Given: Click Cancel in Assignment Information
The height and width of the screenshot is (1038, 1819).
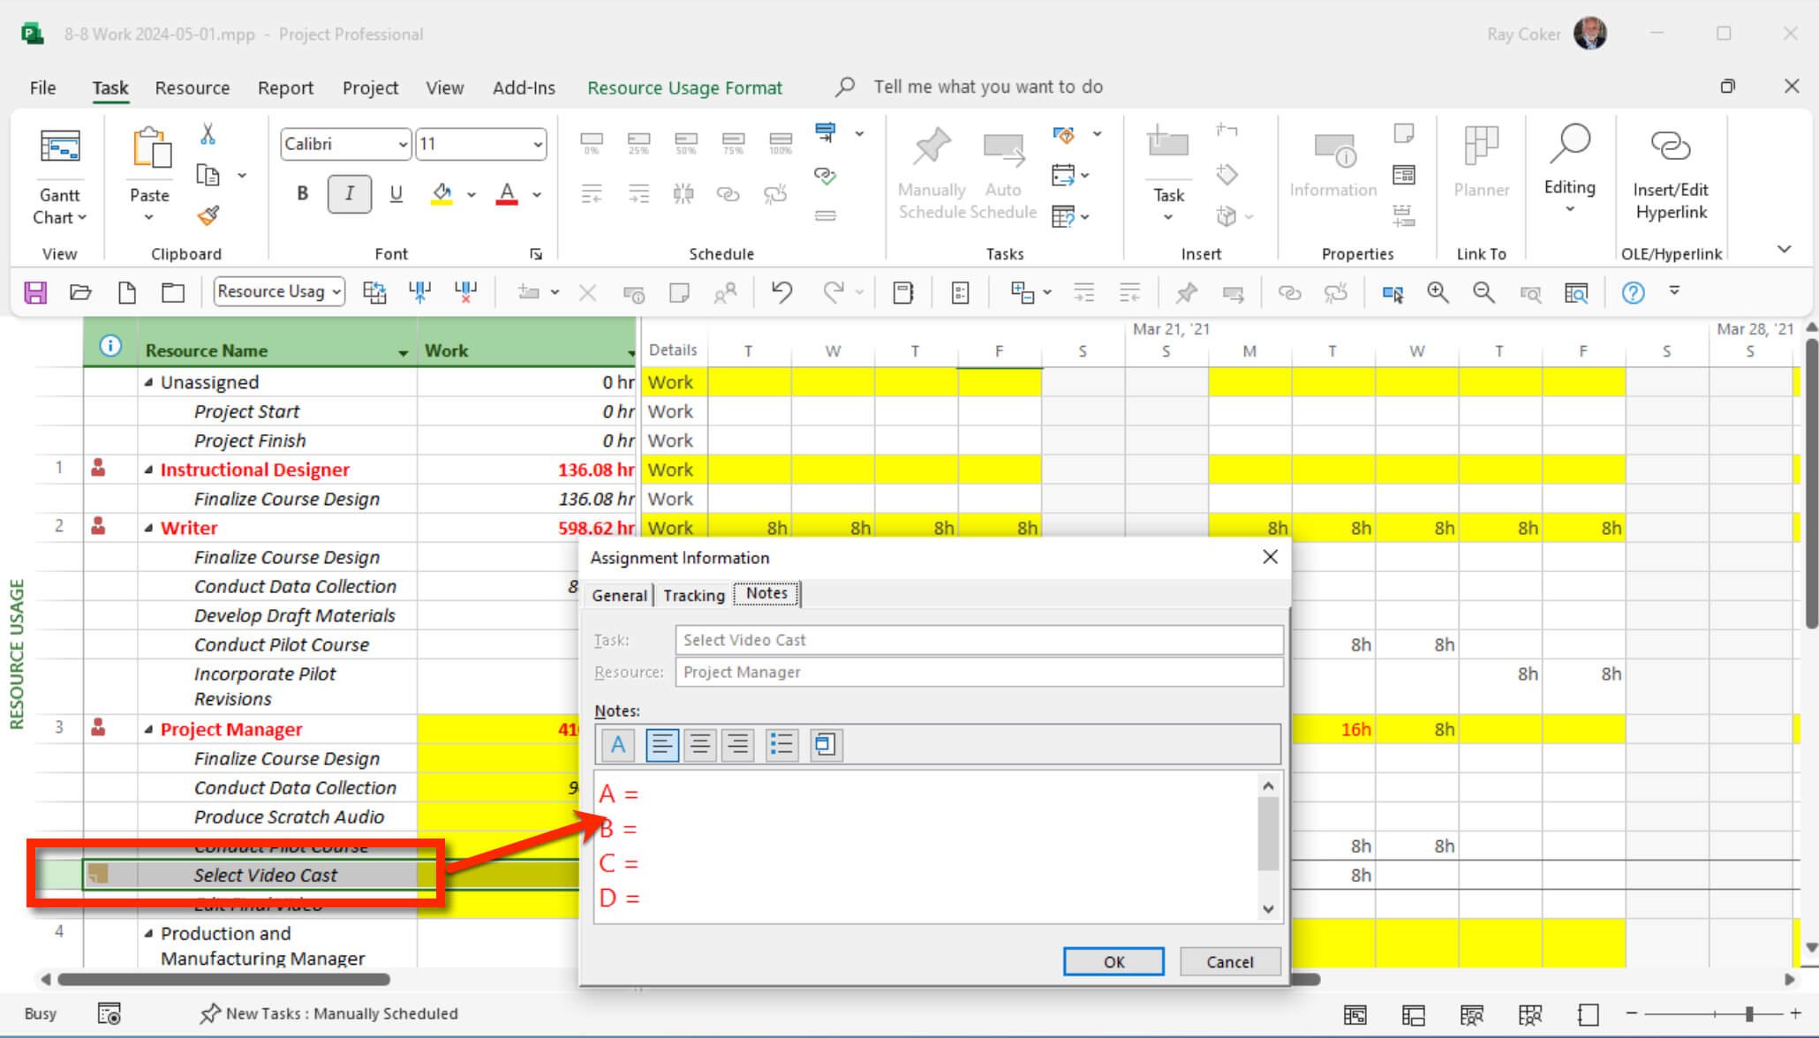Looking at the screenshot, I should 1230,961.
